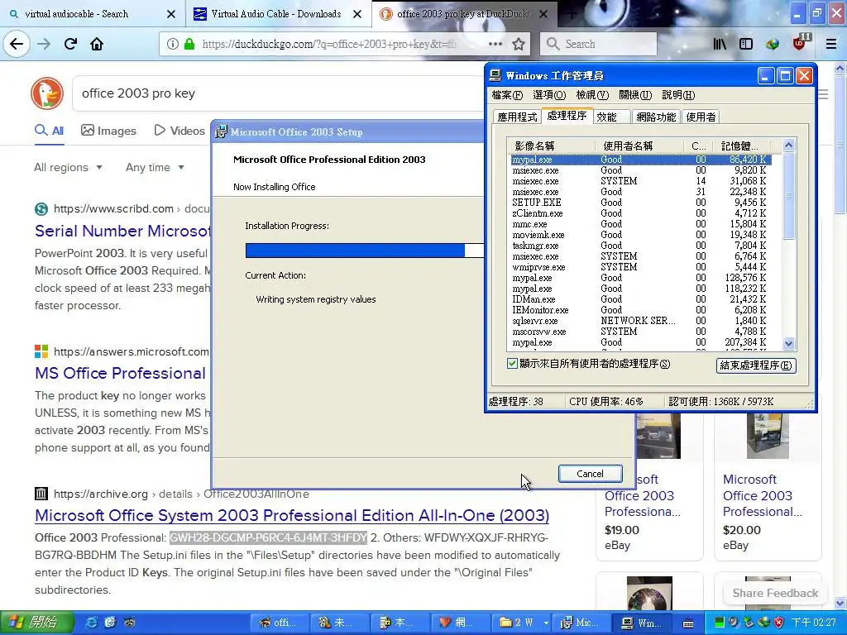Click the process list scroll down arrow
Viewport: 847px width, 635px height.
[x=788, y=343]
